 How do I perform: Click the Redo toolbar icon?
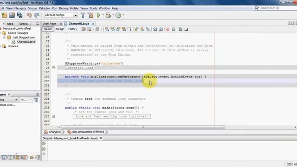pos(37,15)
